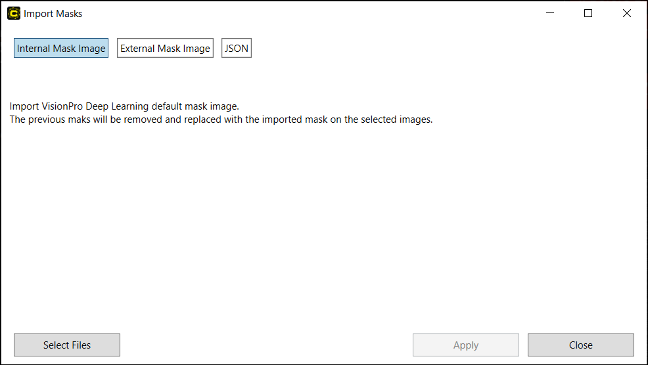Maximize the Import Masks dialog window
The width and height of the screenshot is (648, 365).
tap(588, 13)
